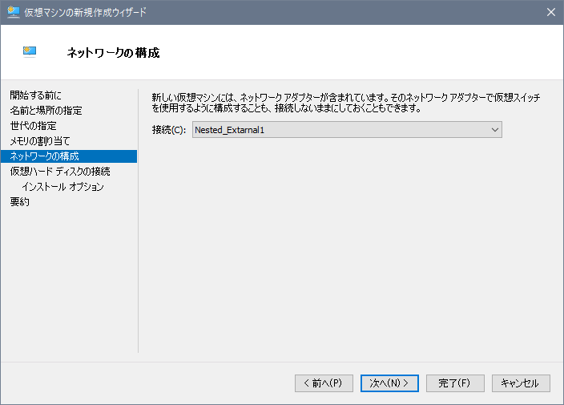Open the インストール オプション sub-step
564x405 pixels.
[62, 187]
